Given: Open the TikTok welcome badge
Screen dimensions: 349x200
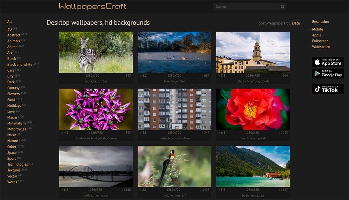Looking at the screenshot, I should pyautogui.click(x=328, y=89).
